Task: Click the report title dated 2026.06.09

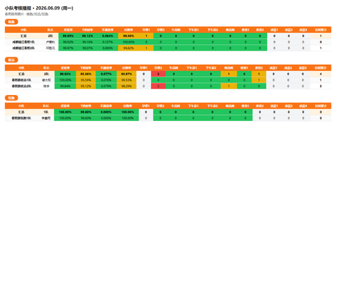Action: tap(39, 8)
